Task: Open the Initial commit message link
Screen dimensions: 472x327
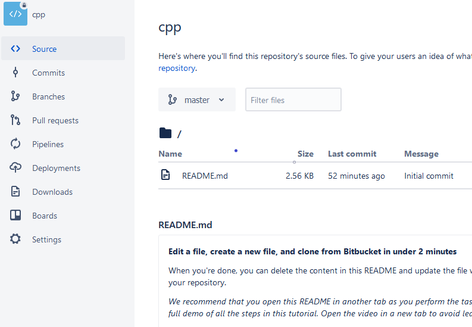Action: [x=429, y=176]
